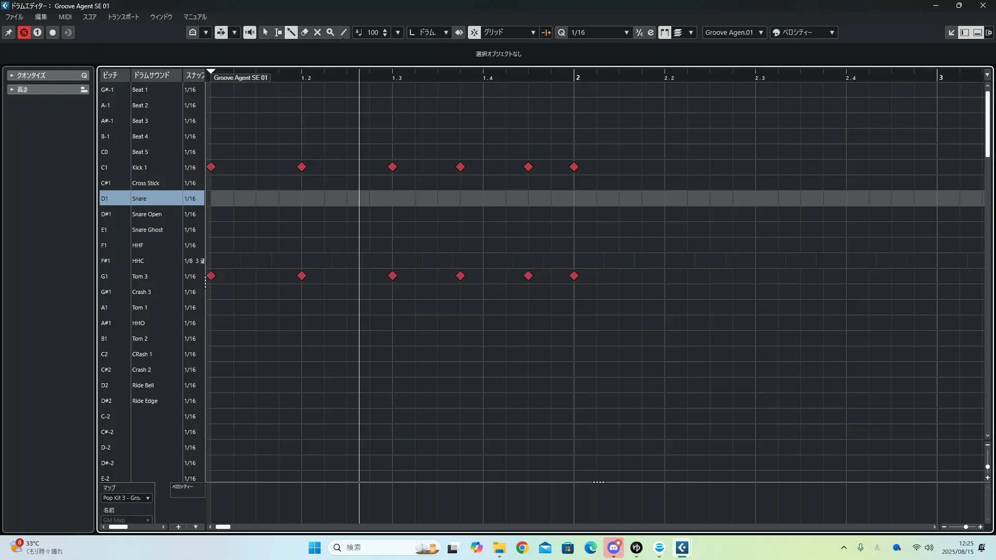Open the Pop Kit 3 drum map dropdown

point(127,498)
